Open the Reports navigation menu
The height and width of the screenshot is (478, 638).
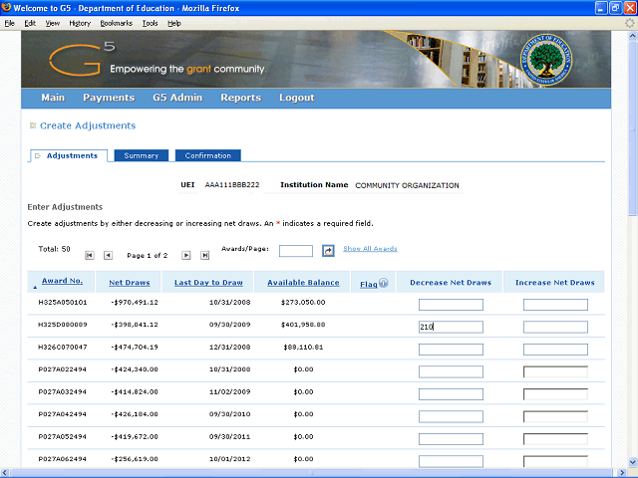point(240,98)
